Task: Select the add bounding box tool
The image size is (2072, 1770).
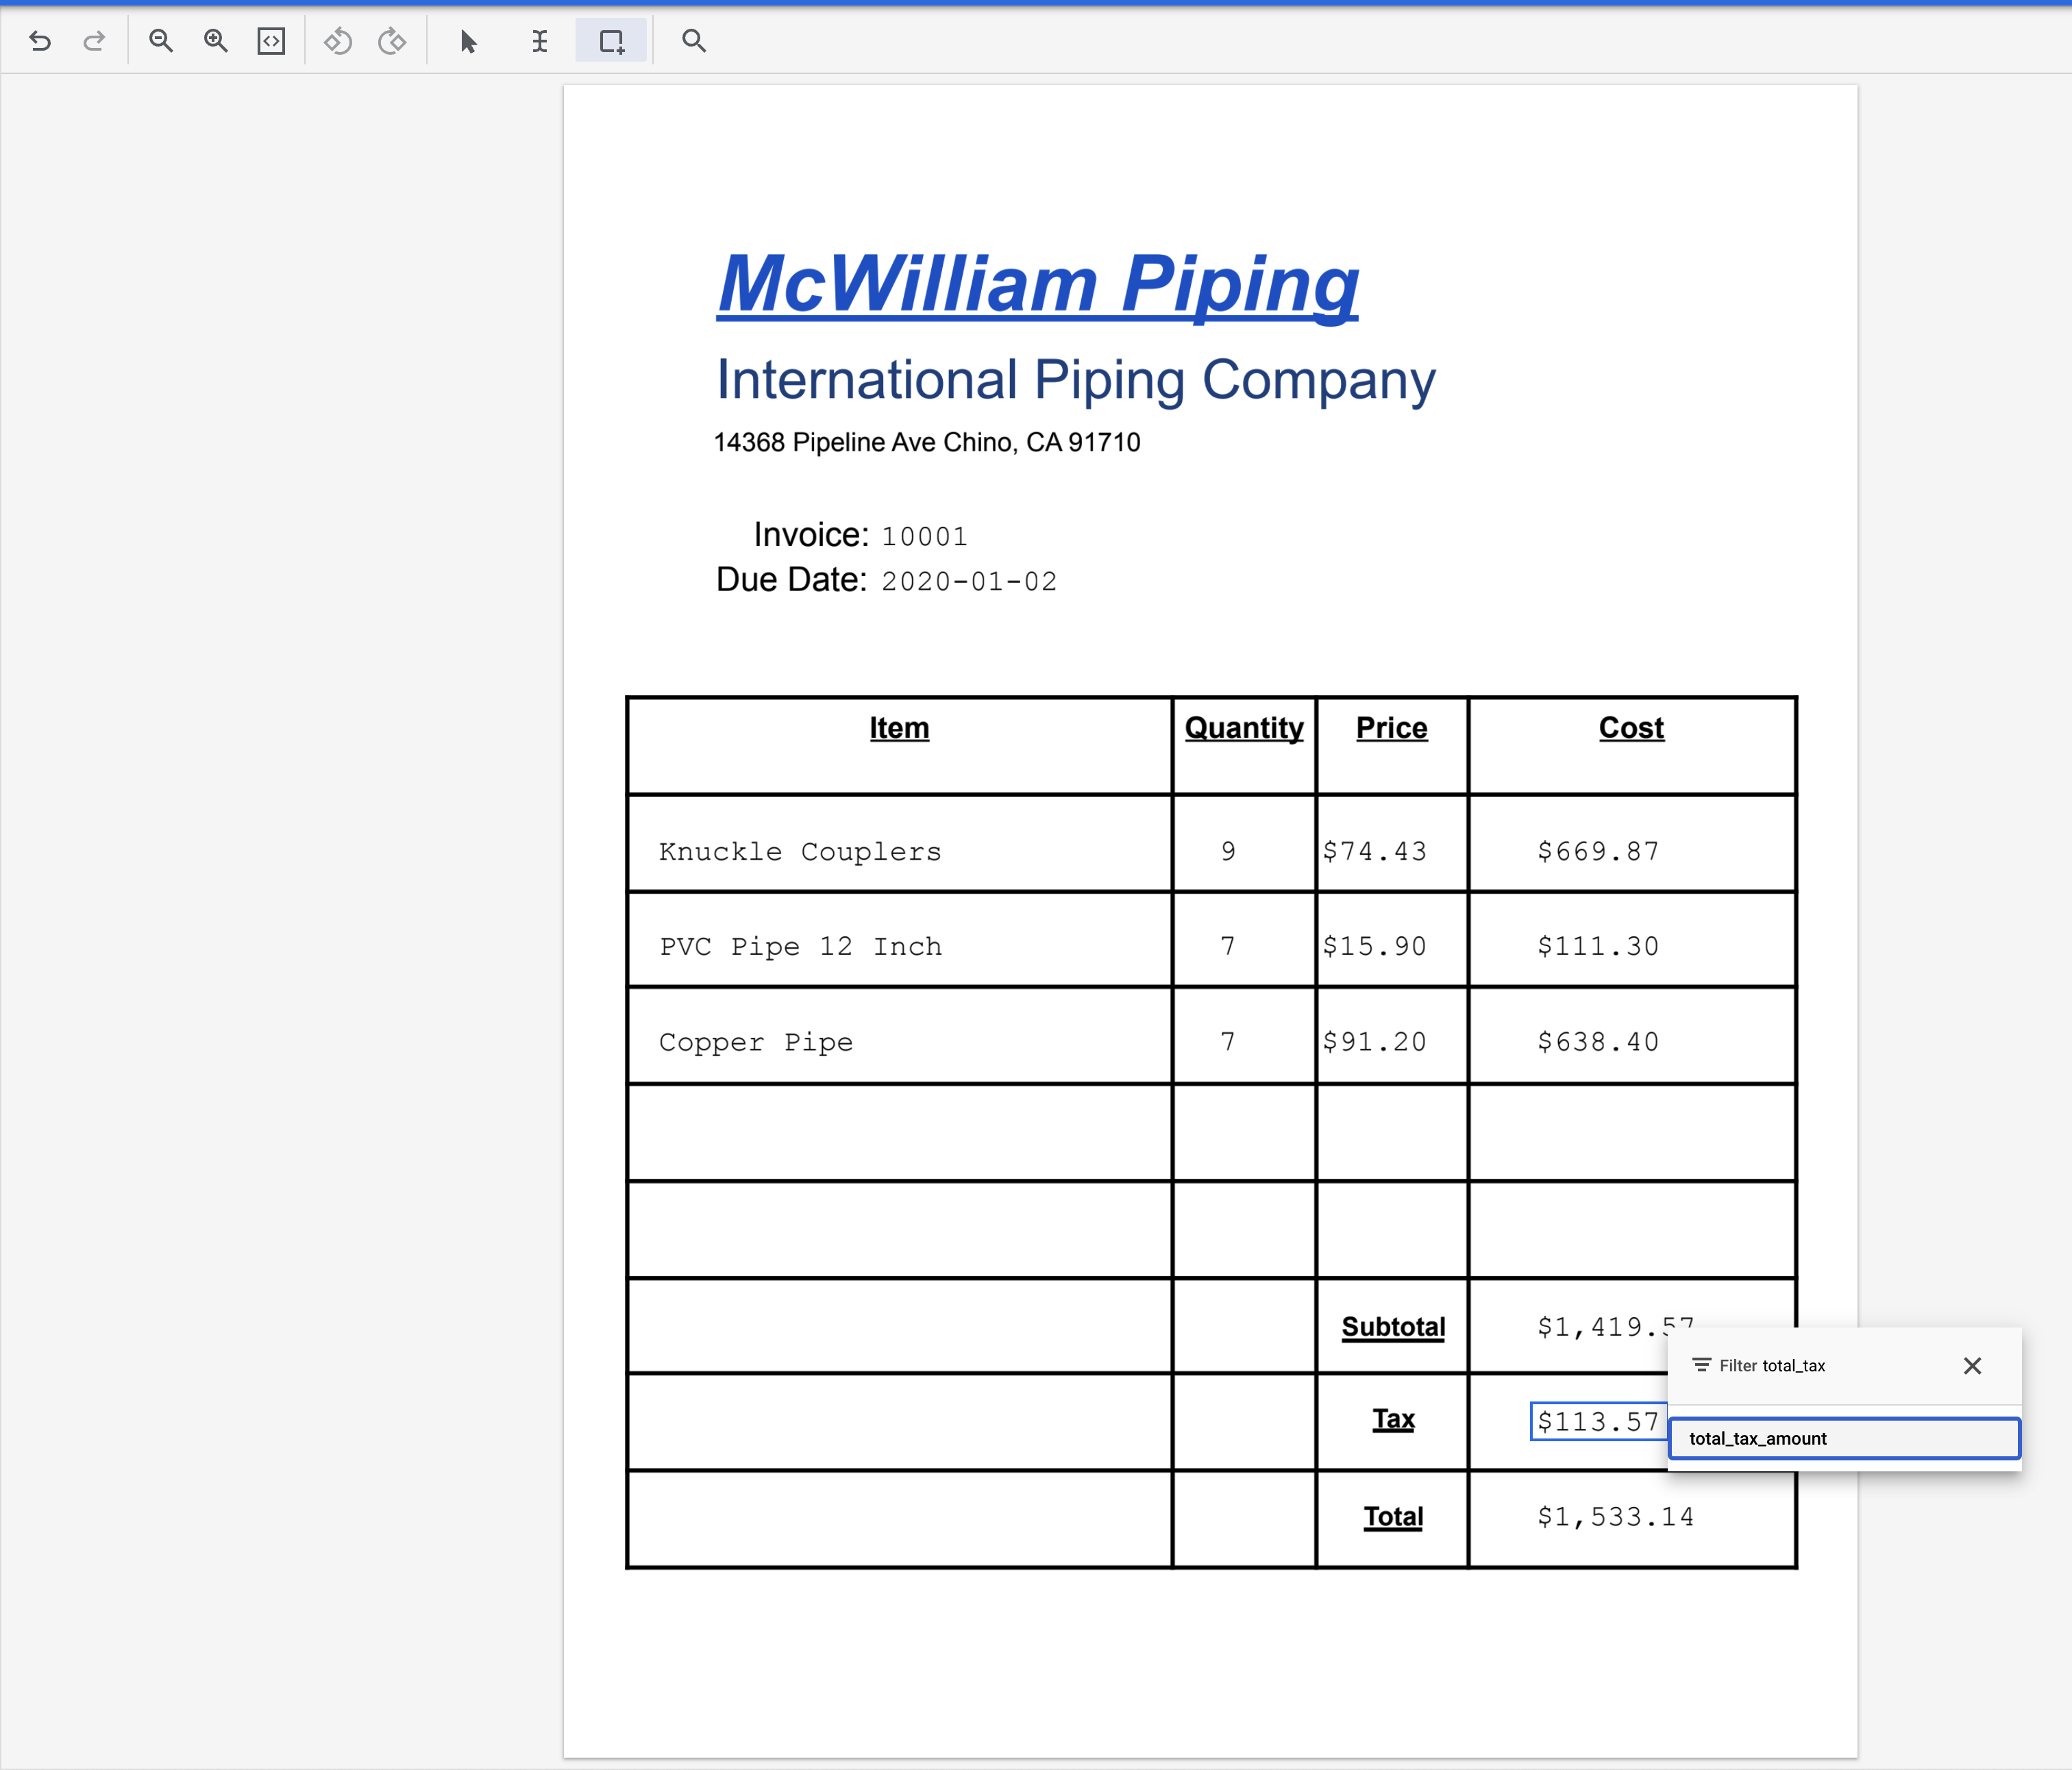Action: (611, 41)
